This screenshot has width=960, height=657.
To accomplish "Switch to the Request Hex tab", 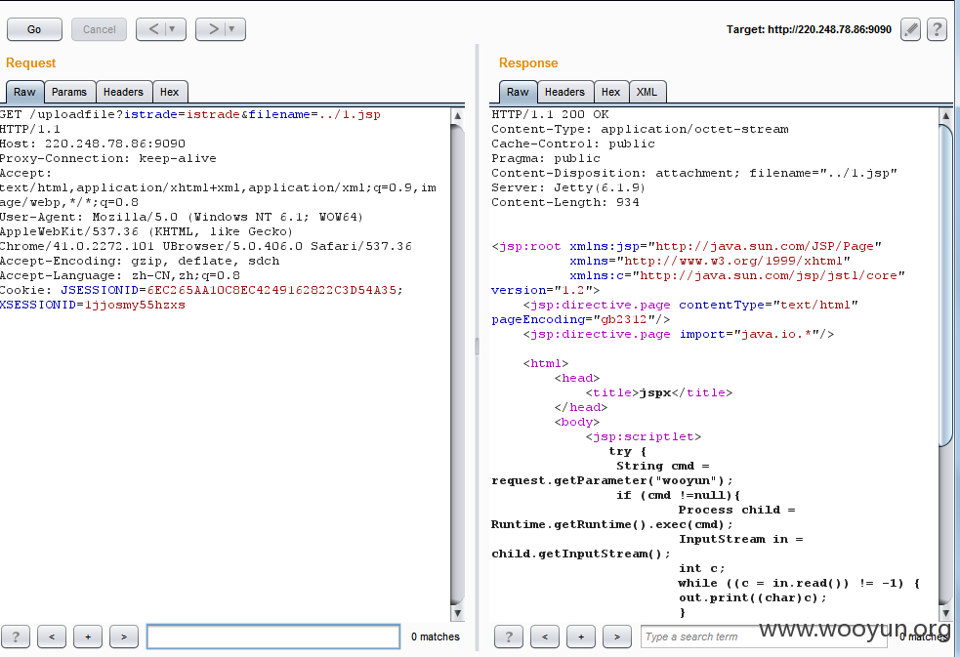I will pyautogui.click(x=170, y=92).
